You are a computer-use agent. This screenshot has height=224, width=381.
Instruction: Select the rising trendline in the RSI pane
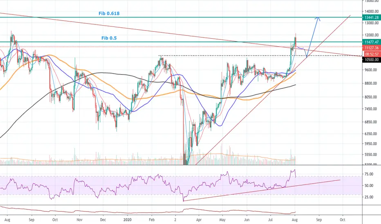262,190
